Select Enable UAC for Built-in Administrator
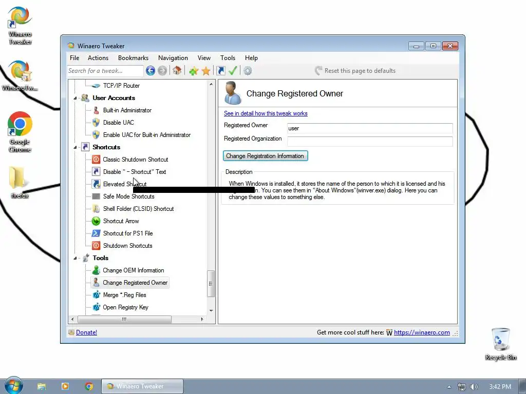 point(147,135)
